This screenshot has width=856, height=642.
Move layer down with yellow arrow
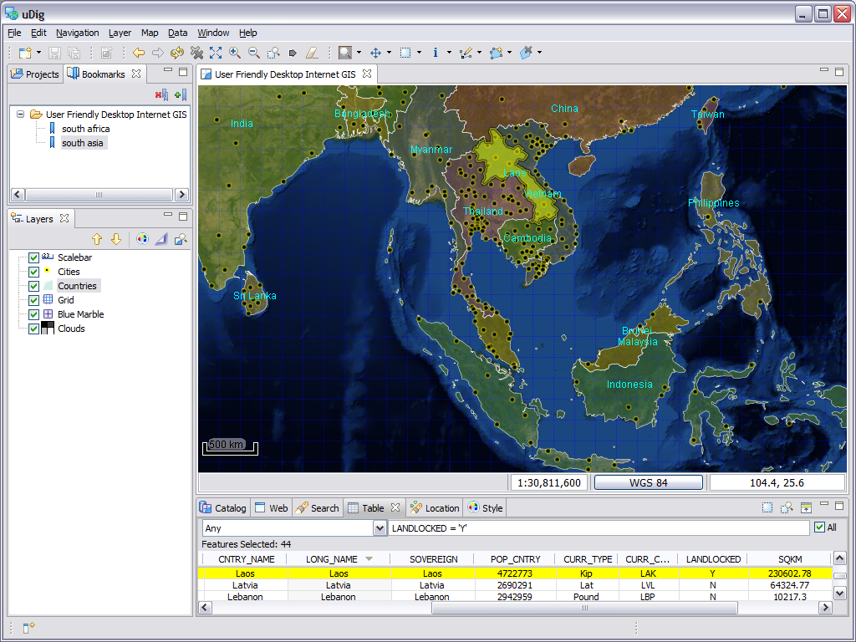pos(116,239)
